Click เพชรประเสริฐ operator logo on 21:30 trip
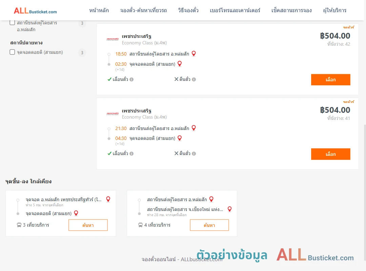366x271 pixels. pos(113,114)
